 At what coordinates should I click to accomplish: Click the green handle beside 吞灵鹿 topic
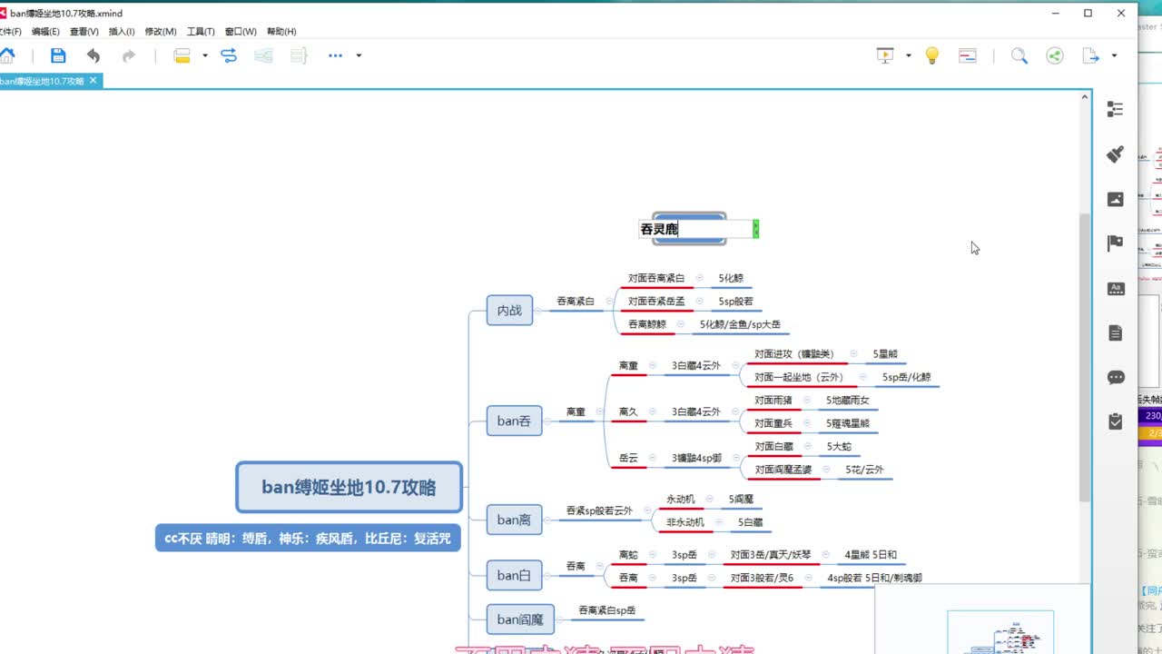[754, 229]
